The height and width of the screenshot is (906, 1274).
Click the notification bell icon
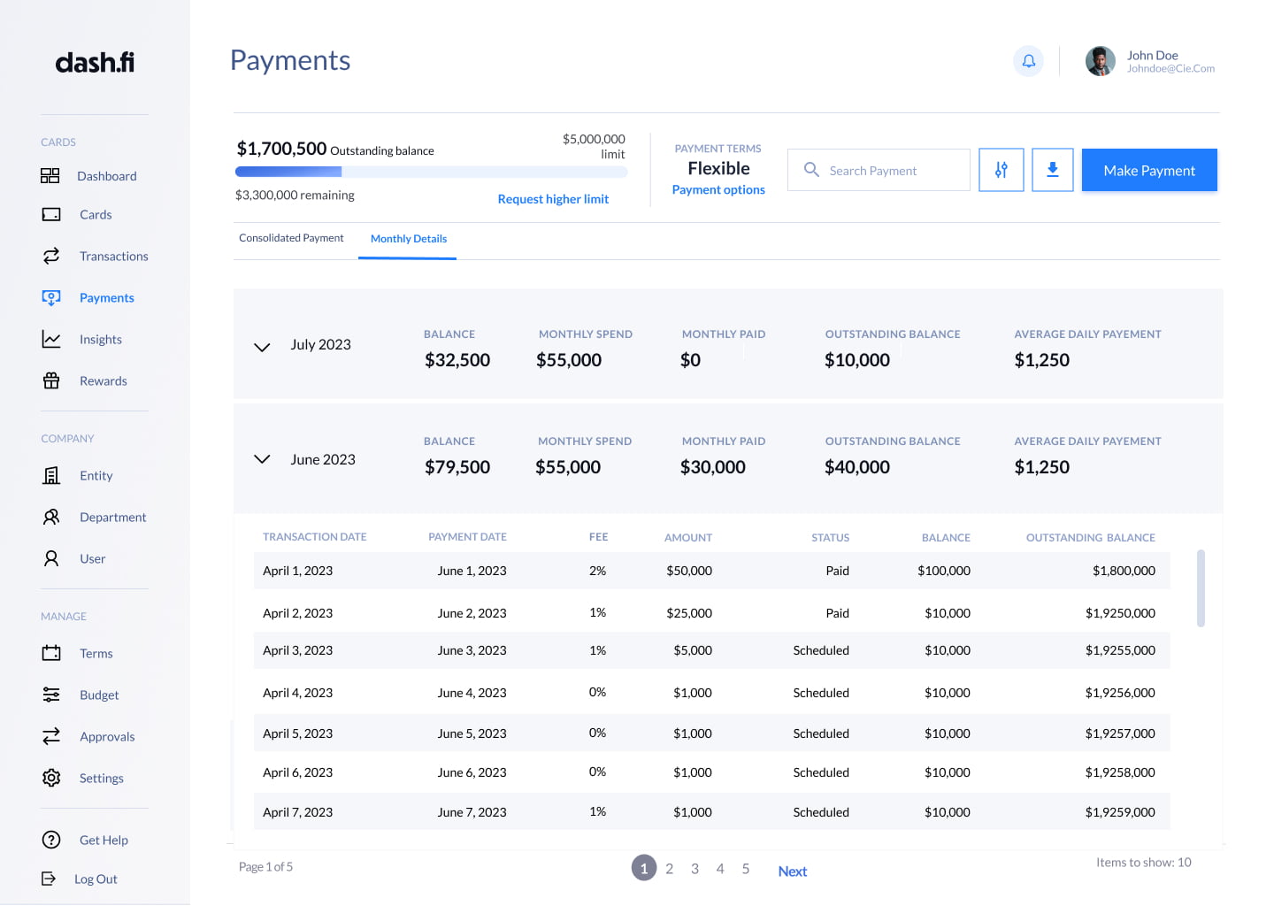1028,61
